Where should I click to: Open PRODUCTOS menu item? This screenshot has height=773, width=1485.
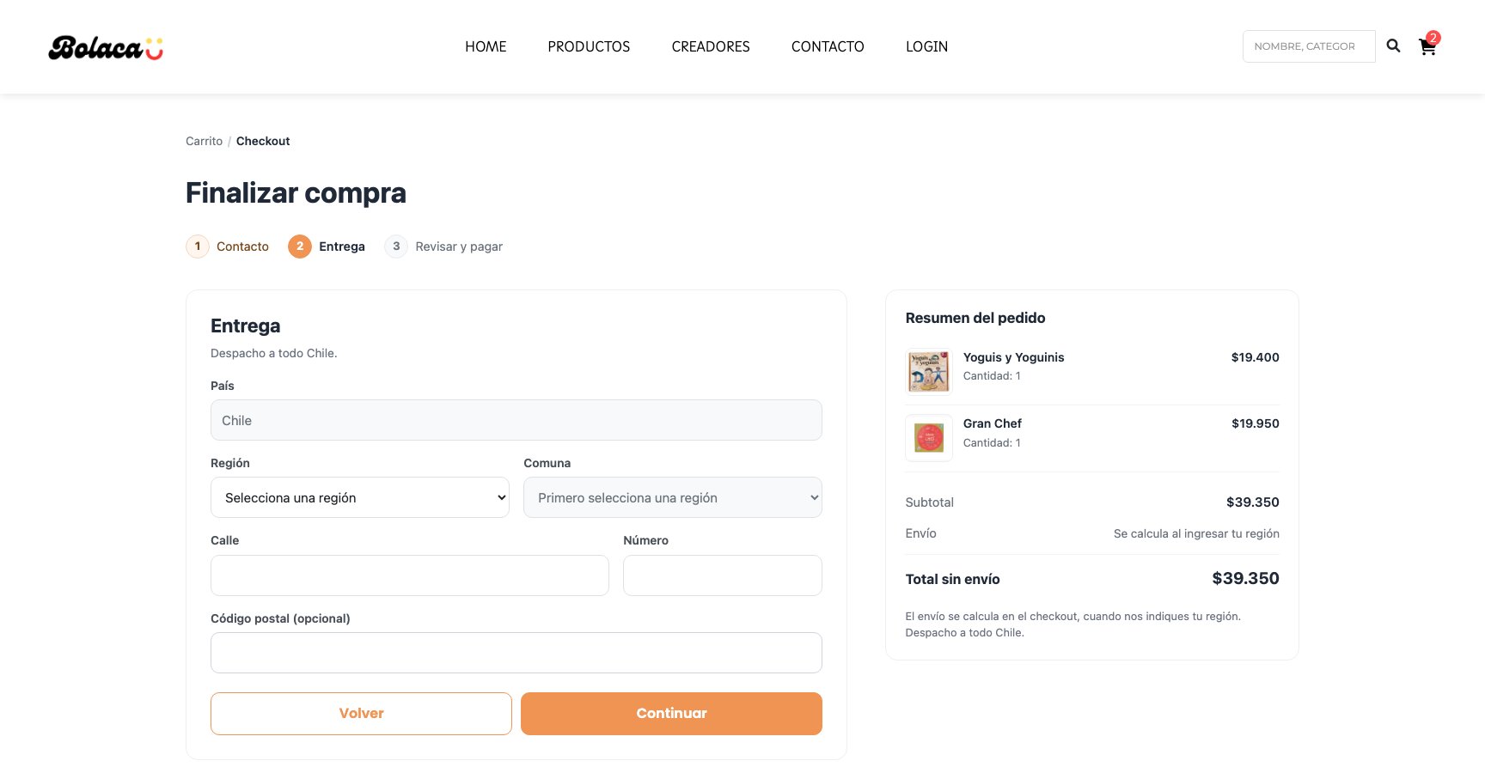click(x=589, y=46)
